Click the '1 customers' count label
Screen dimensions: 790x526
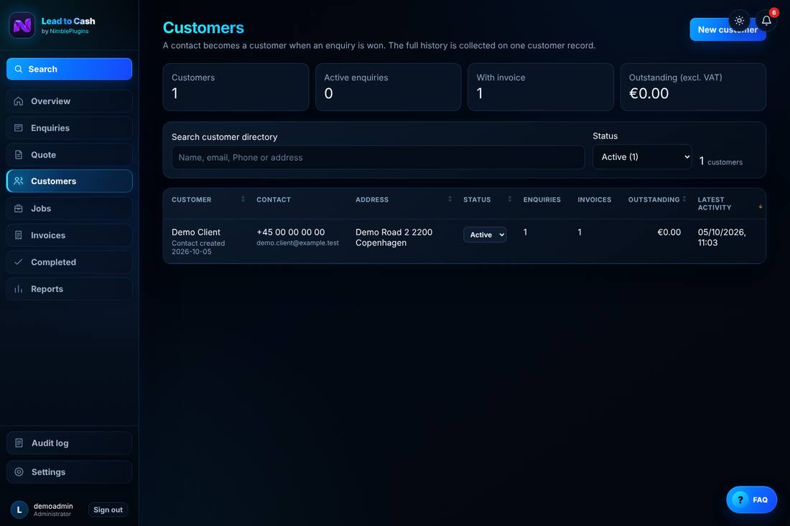pos(720,161)
